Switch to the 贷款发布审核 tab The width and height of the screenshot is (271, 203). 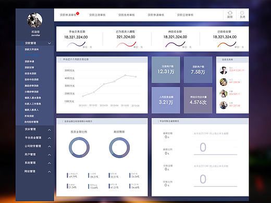coord(127,15)
